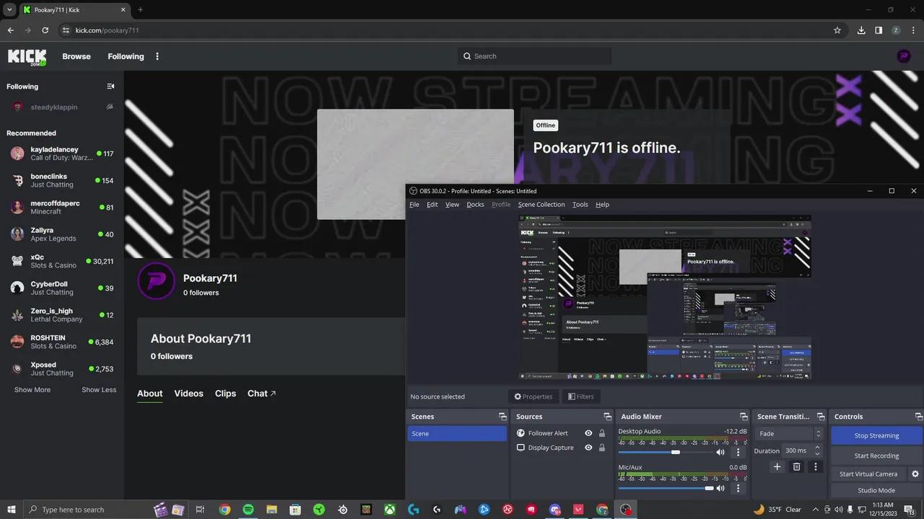Open the OBS Edit menu
This screenshot has width=924, height=519.
[432, 204]
